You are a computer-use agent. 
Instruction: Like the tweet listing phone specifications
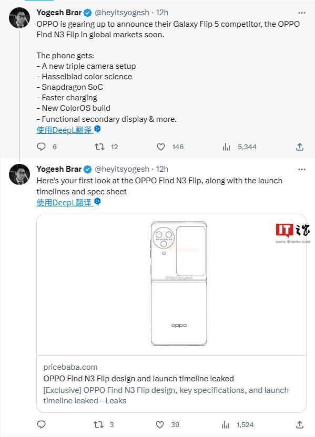(x=161, y=147)
